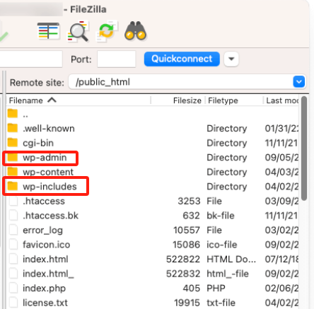Sort by the Last modified column header
The height and width of the screenshot is (309, 314).
click(x=281, y=100)
